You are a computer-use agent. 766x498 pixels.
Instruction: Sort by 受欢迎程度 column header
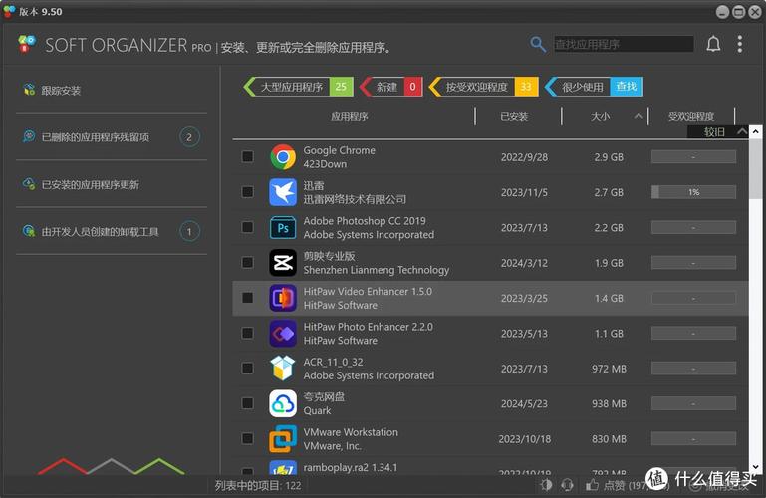point(691,116)
